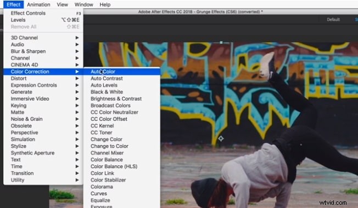Select Color Balance without HLS
358x208 pixels.
pos(122,160)
